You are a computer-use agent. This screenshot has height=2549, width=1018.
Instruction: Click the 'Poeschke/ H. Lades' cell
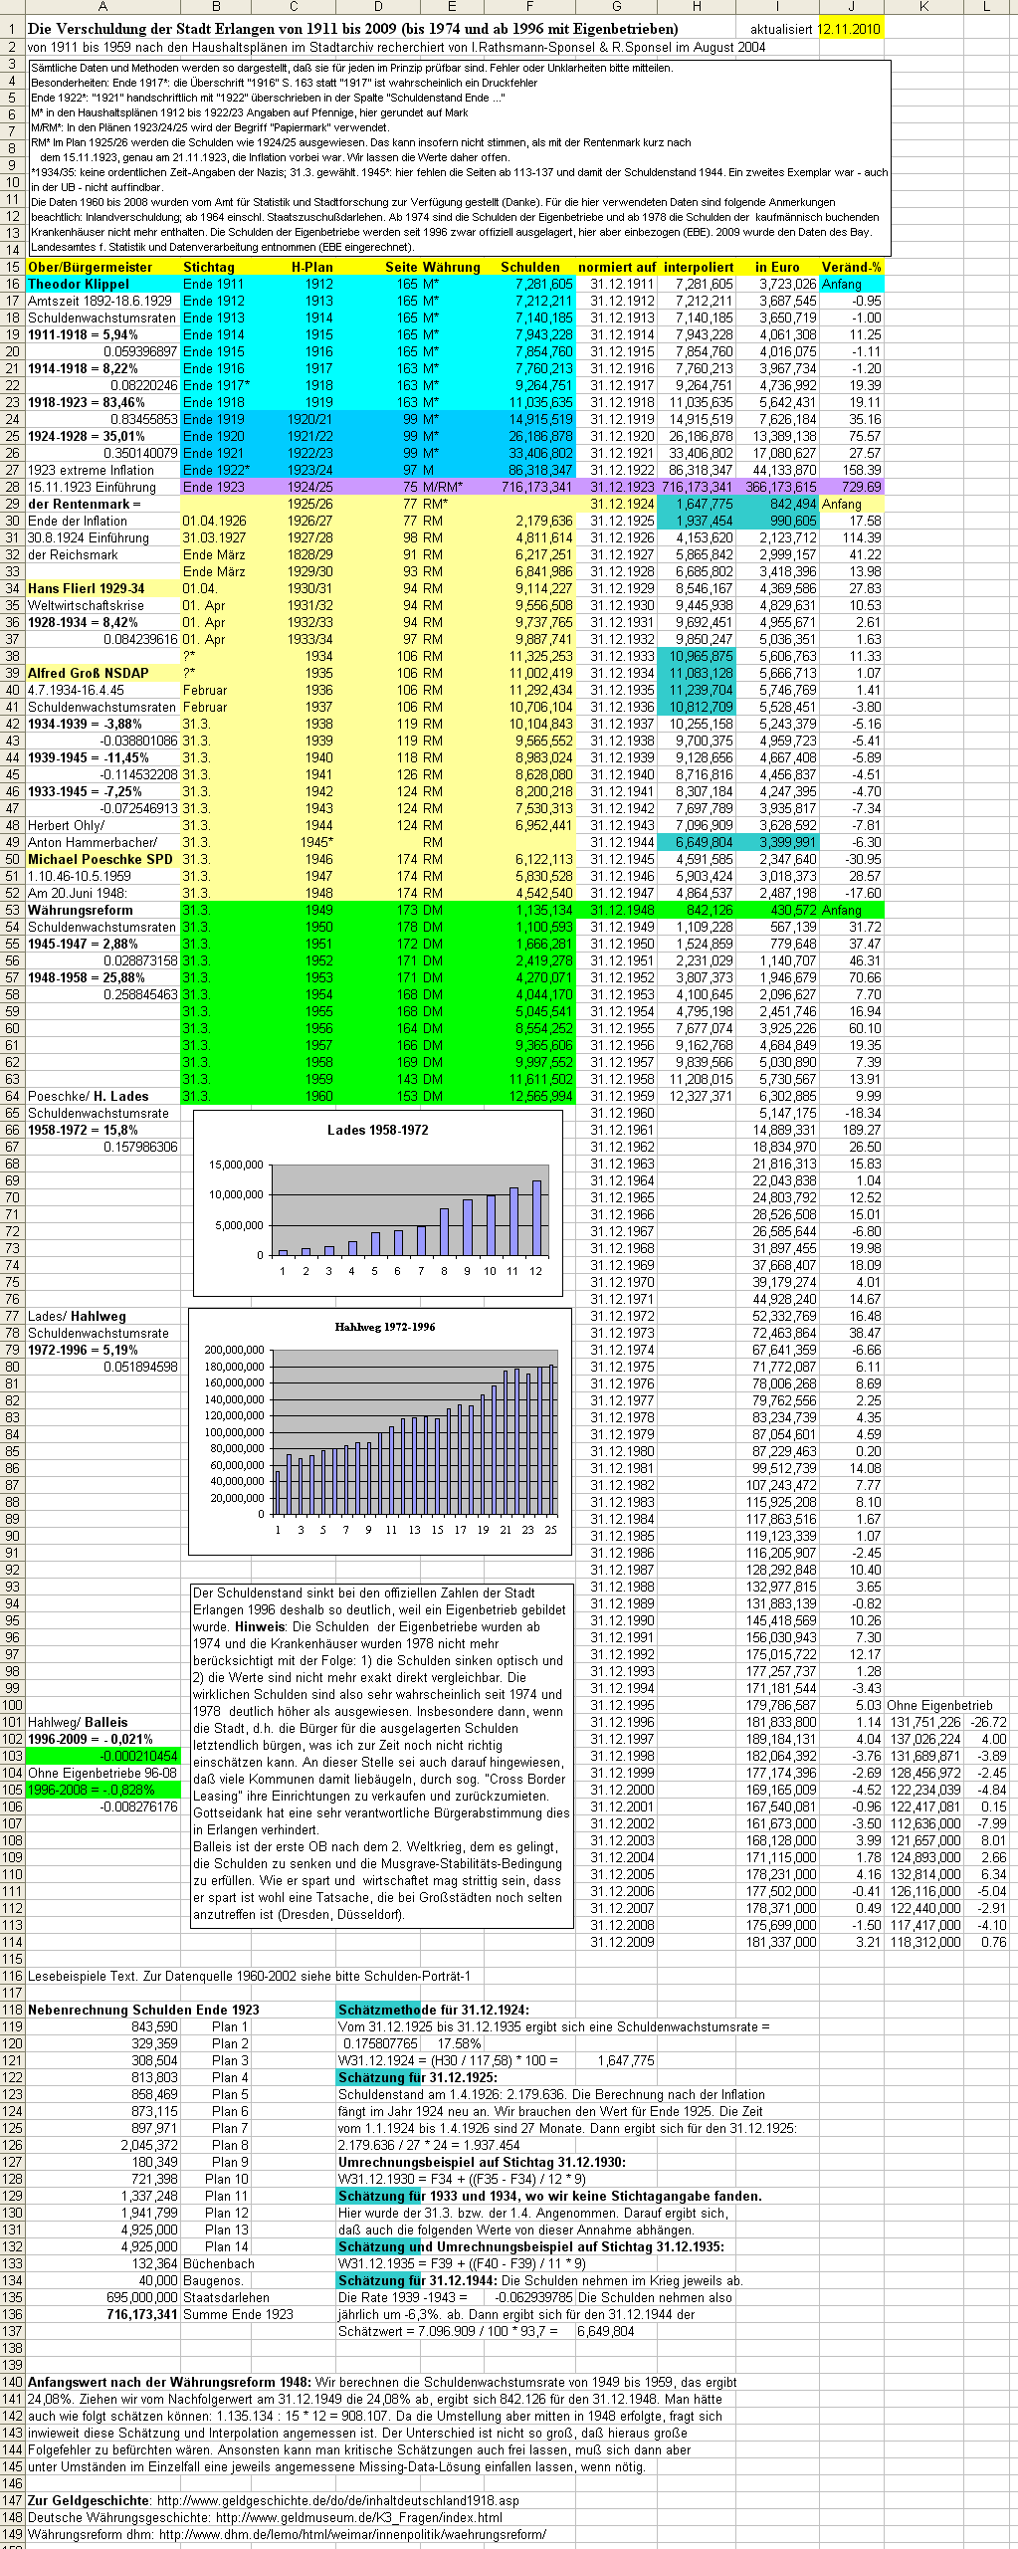tap(102, 1096)
